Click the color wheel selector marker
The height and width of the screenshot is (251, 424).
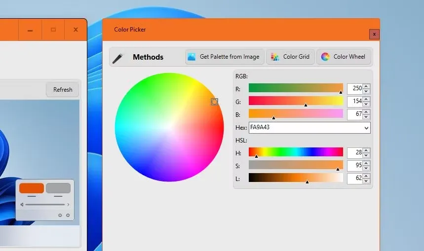[x=214, y=102]
